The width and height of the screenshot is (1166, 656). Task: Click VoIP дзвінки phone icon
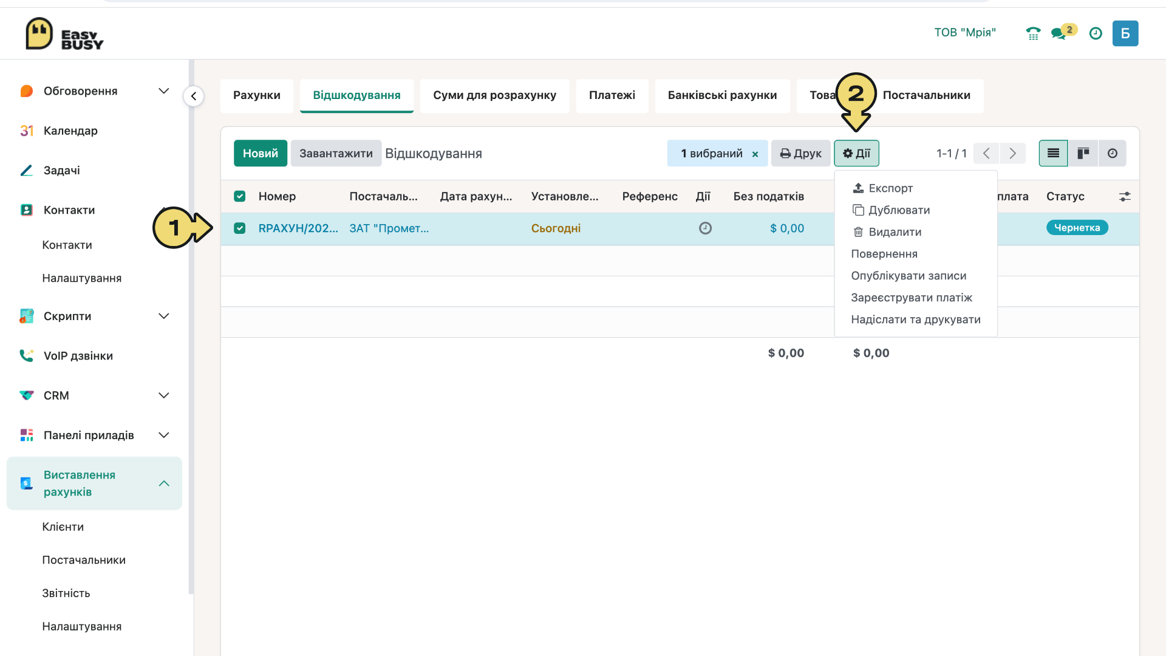pyautogui.click(x=27, y=356)
